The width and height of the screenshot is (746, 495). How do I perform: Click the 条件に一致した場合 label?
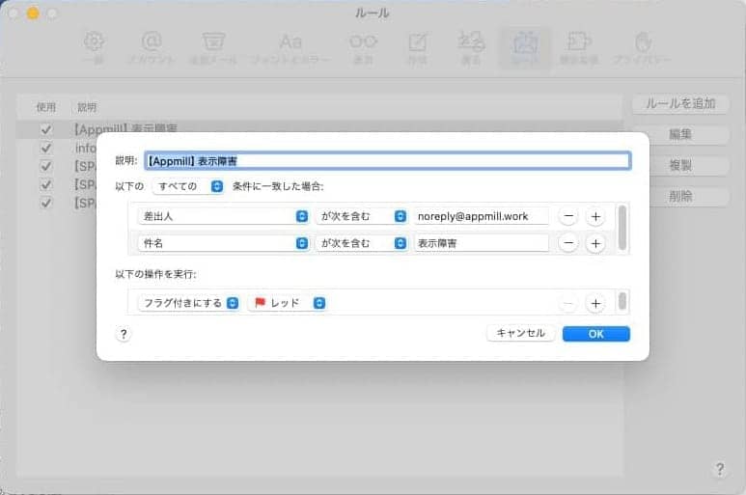coord(278,186)
